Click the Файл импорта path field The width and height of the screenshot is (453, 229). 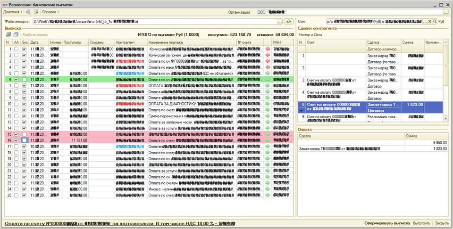point(155,22)
